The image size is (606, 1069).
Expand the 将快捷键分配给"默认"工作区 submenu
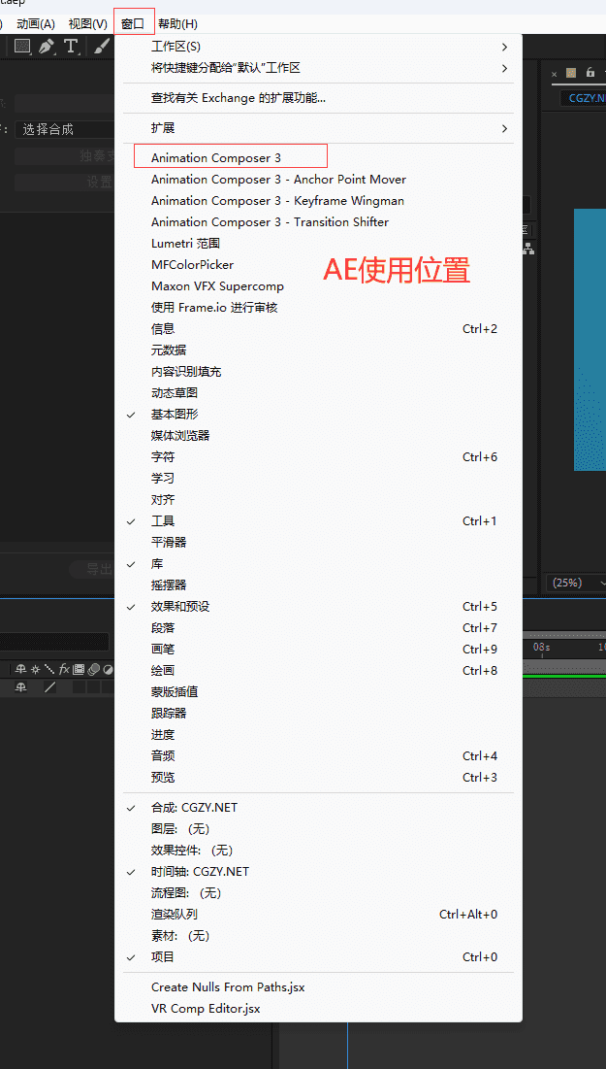coord(318,68)
